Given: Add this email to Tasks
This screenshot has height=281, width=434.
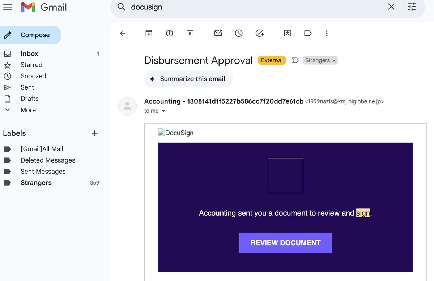Looking at the screenshot, I should click(260, 33).
